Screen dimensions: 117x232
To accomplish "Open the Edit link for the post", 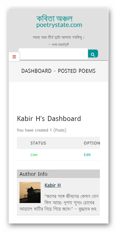I will 87,155.
